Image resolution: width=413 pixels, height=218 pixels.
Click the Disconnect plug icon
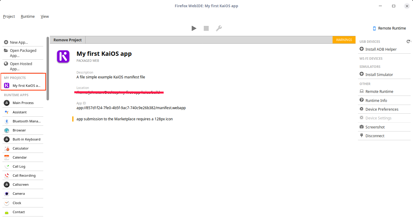click(x=362, y=135)
